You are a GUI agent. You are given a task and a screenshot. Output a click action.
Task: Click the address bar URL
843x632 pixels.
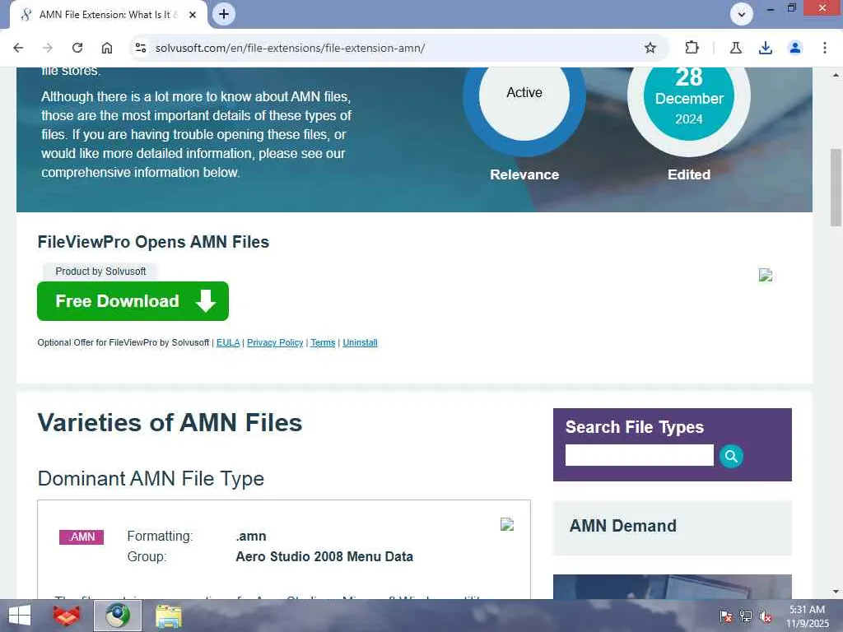291,48
